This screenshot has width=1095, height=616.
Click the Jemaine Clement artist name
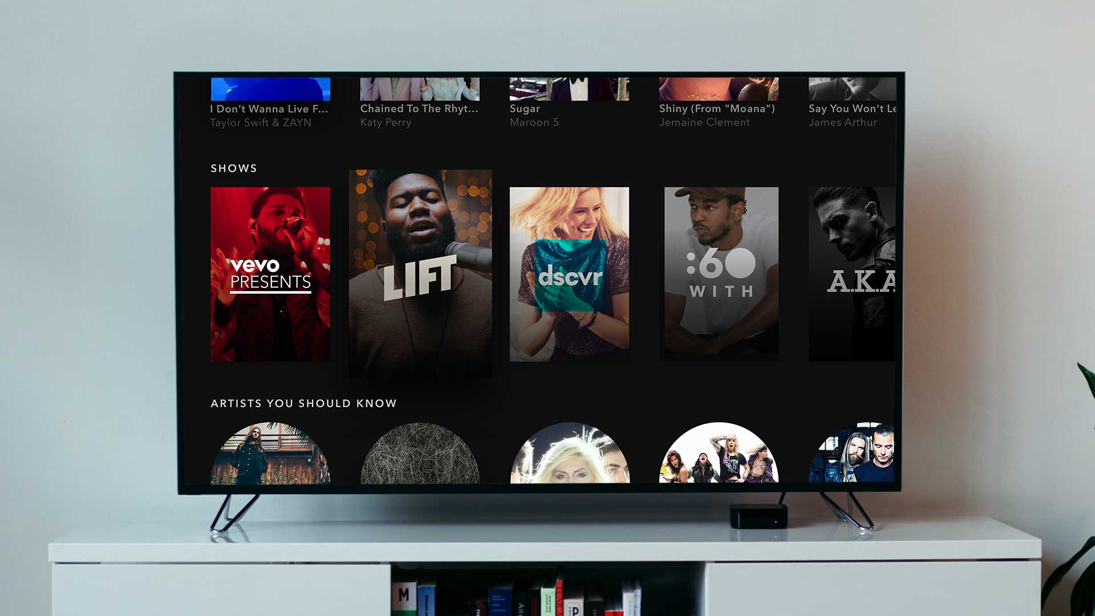tap(705, 123)
